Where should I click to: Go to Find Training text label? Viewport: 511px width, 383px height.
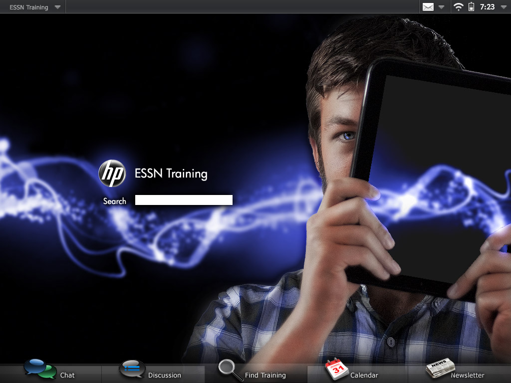tap(265, 375)
